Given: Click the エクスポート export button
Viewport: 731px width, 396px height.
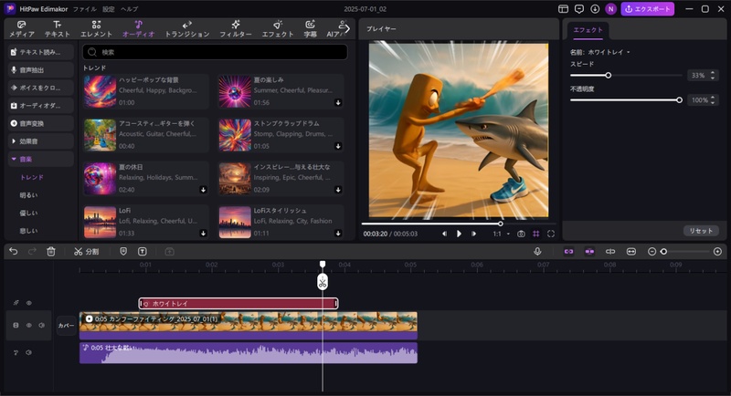Looking at the screenshot, I should (648, 9).
